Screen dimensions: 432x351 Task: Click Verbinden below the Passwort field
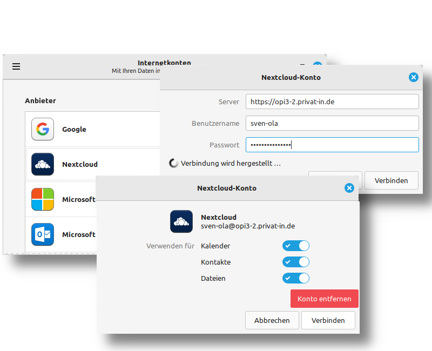391,180
